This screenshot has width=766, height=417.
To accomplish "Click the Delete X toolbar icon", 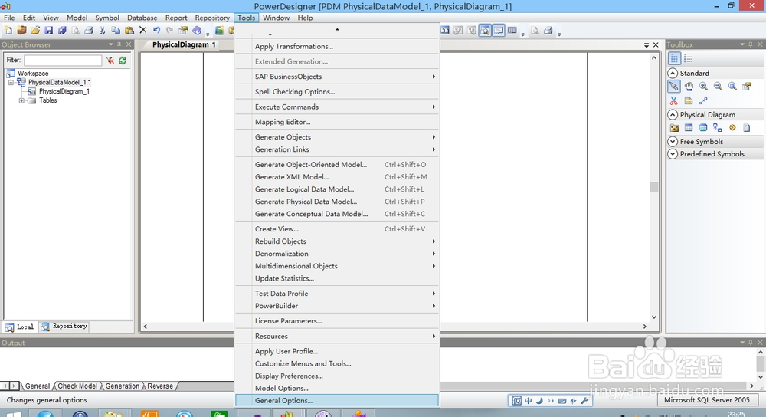I will [142, 31].
